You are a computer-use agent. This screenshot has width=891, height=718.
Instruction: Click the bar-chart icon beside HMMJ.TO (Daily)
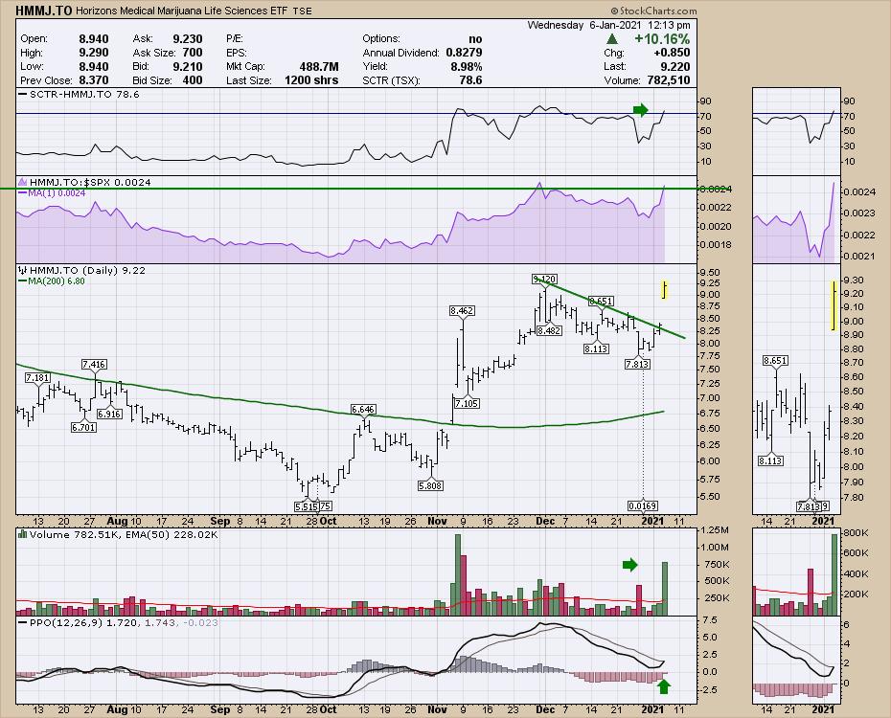[x=23, y=271]
